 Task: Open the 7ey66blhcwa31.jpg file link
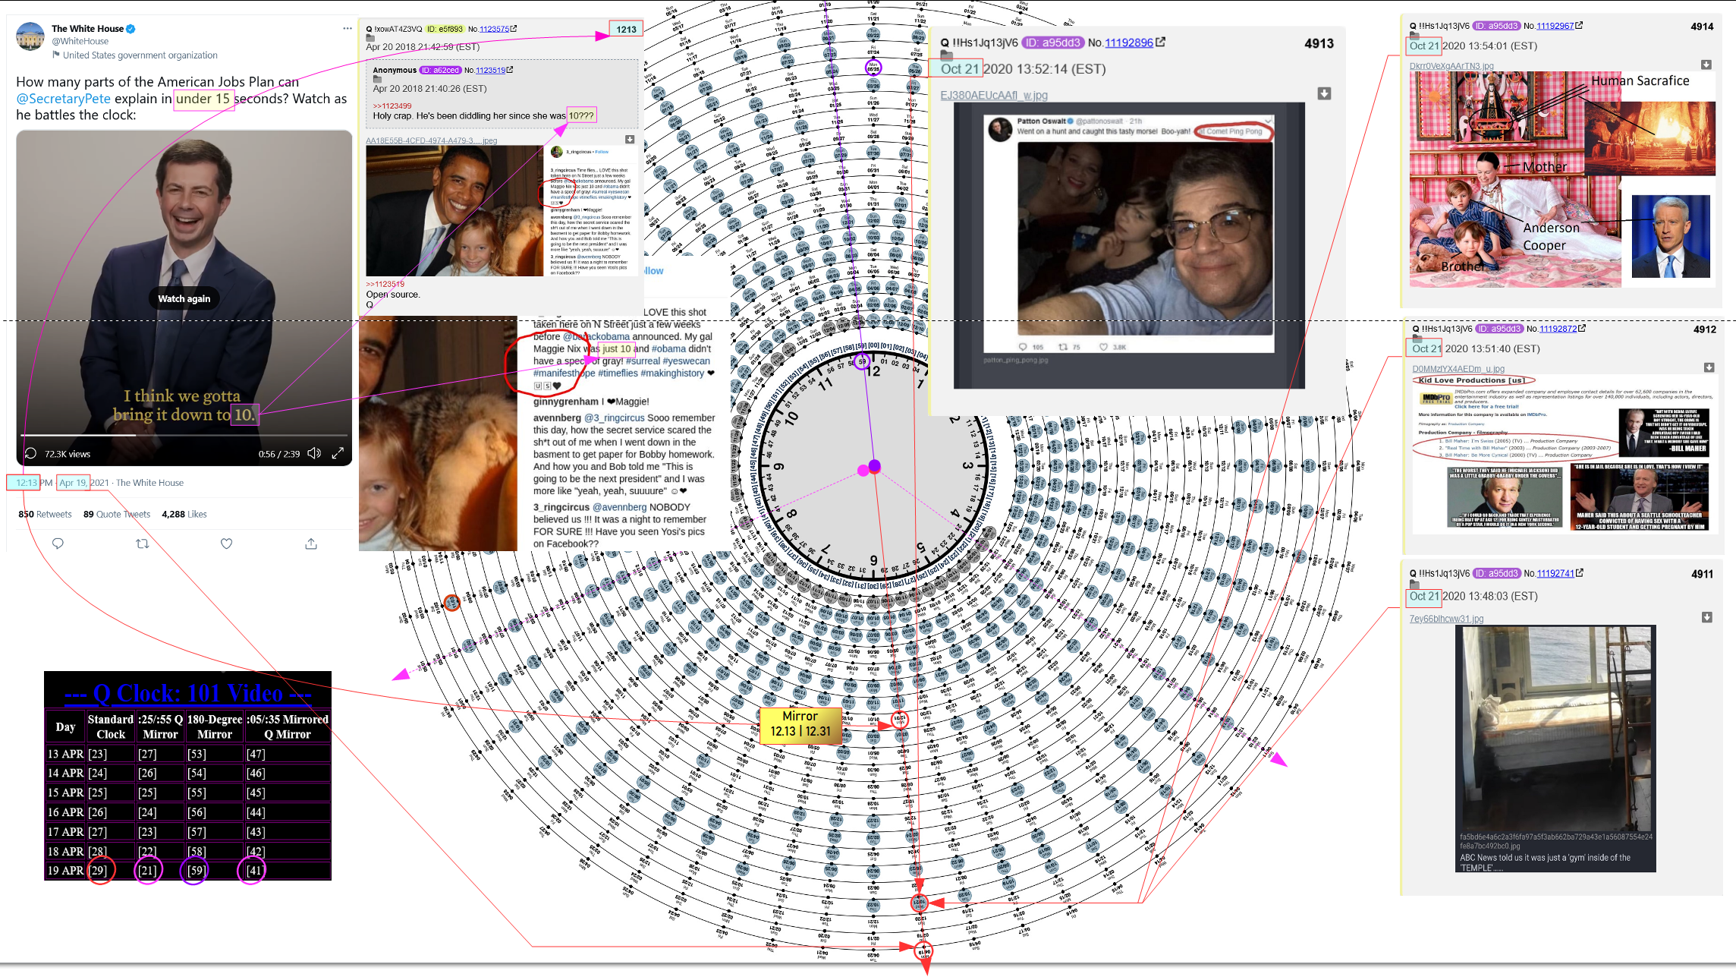click(1446, 619)
